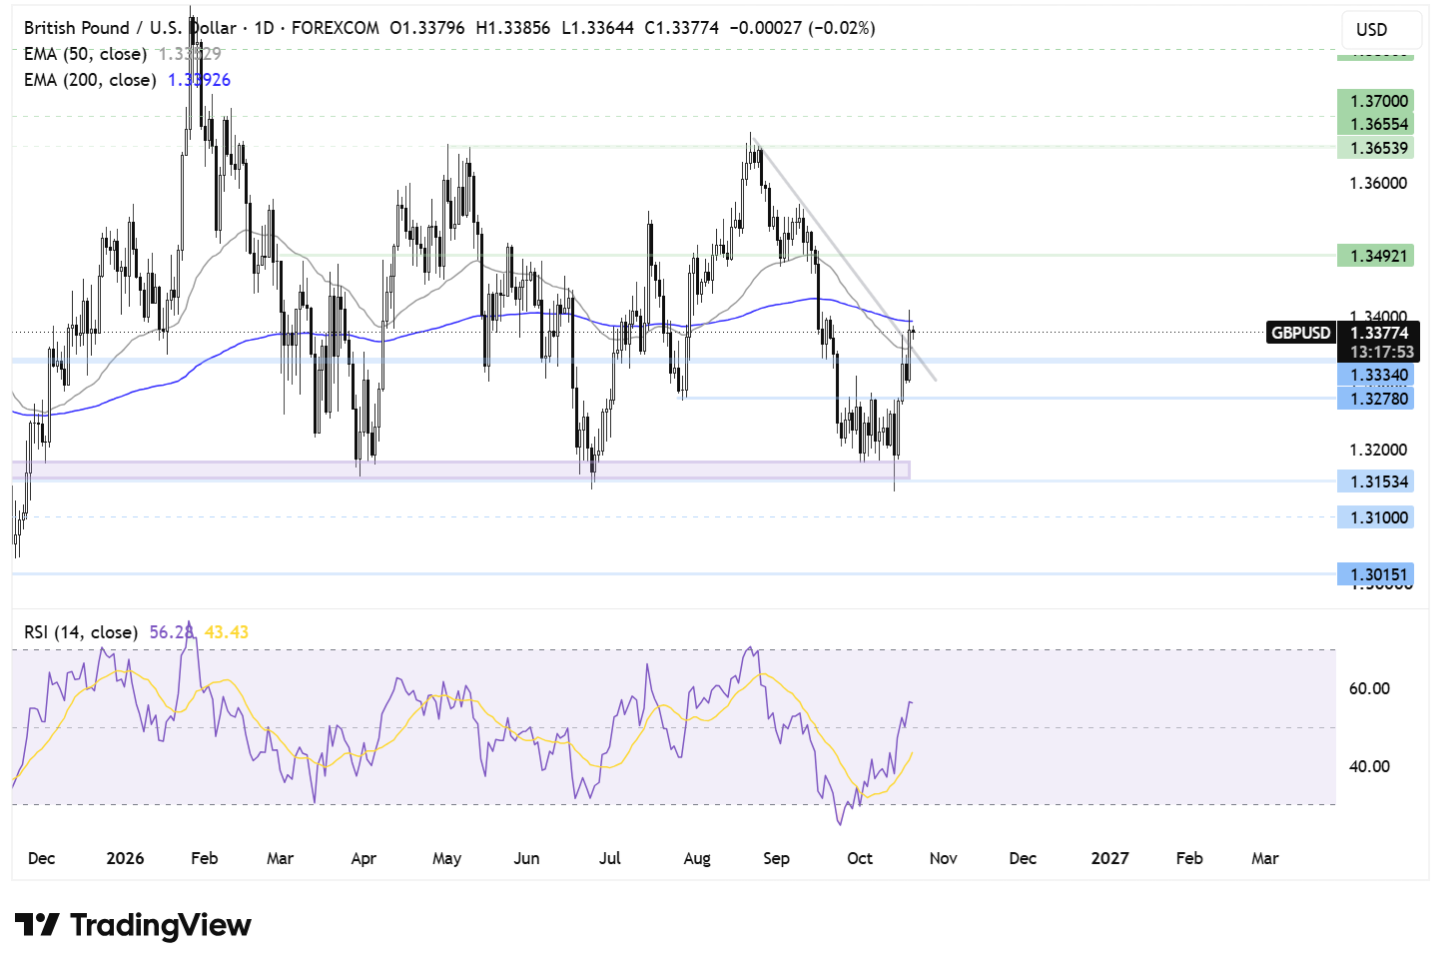Click the low value L1.33644 in header
Image resolution: width=1444 pixels, height=970 pixels.
point(597,28)
